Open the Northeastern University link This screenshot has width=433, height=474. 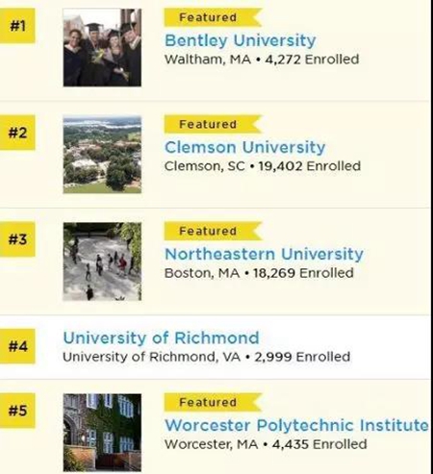[x=264, y=254]
